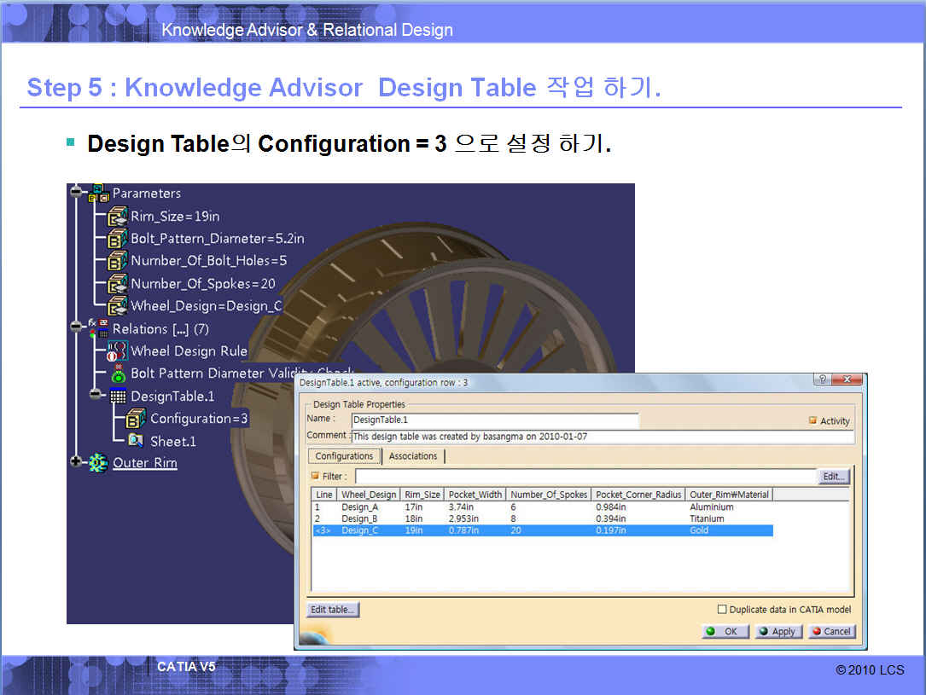Switch to the Associations tab

pyautogui.click(x=413, y=456)
